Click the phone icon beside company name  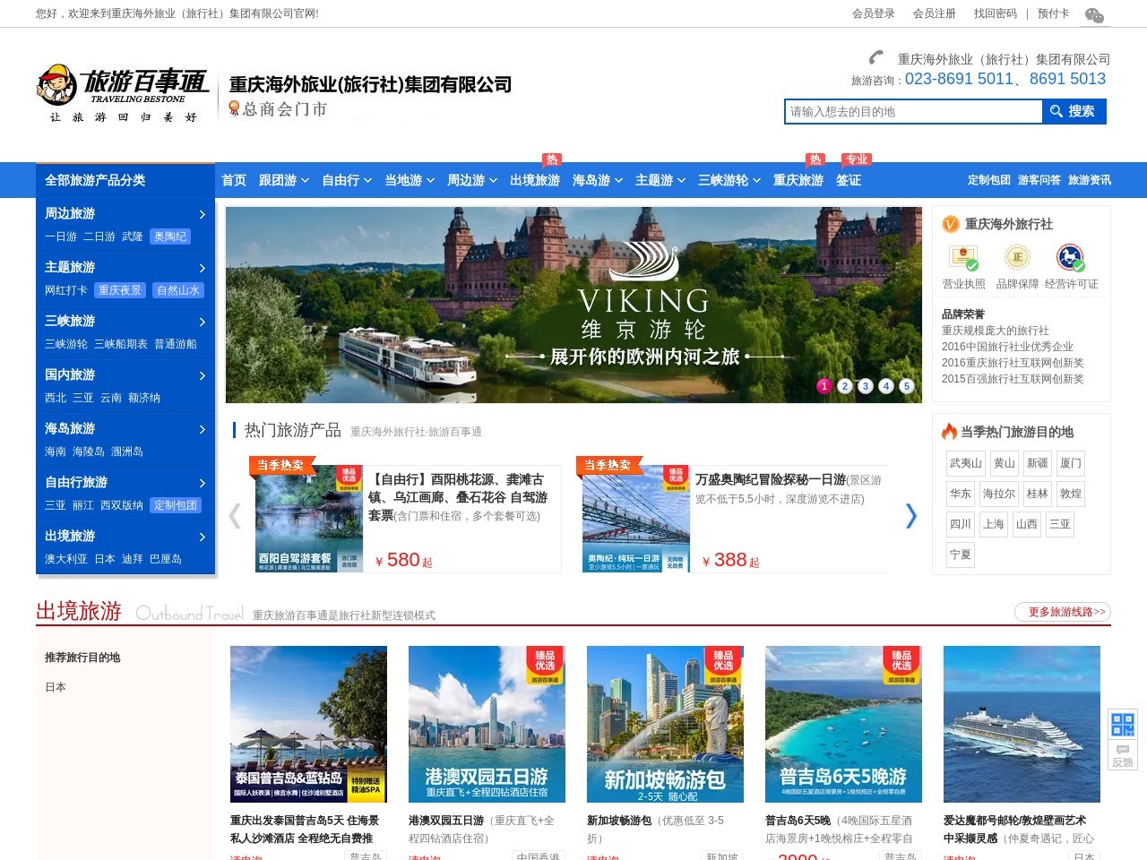click(x=876, y=57)
